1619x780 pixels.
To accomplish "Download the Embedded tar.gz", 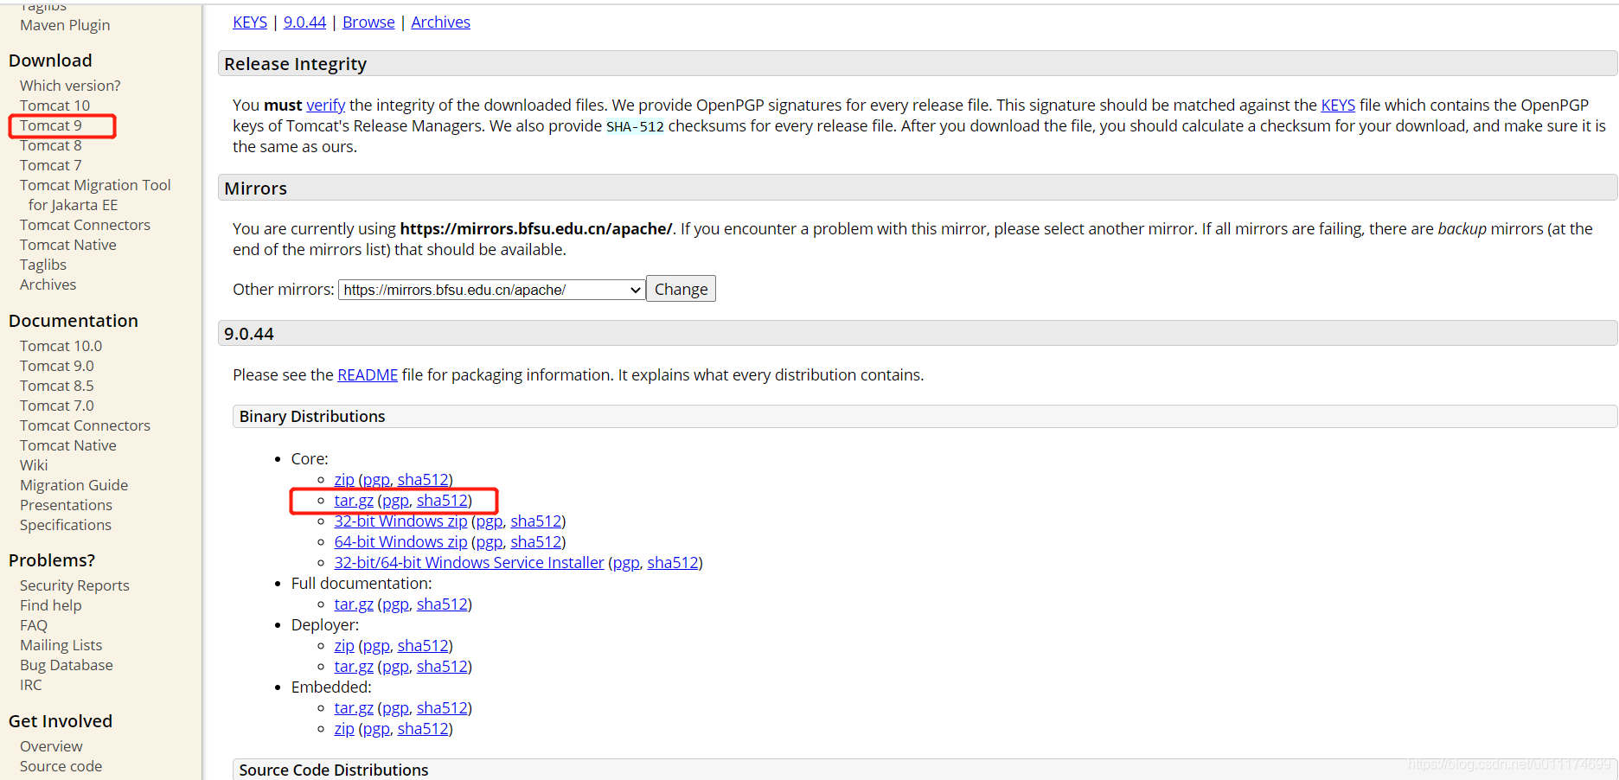I will click(x=354, y=707).
